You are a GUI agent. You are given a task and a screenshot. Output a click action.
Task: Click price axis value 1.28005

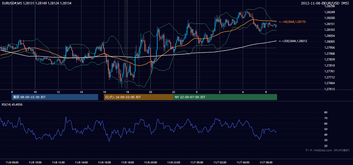330,42
